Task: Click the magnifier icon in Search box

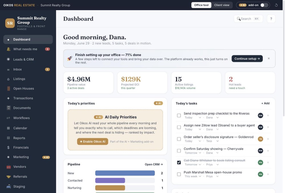Action: (x=239, y=19)
